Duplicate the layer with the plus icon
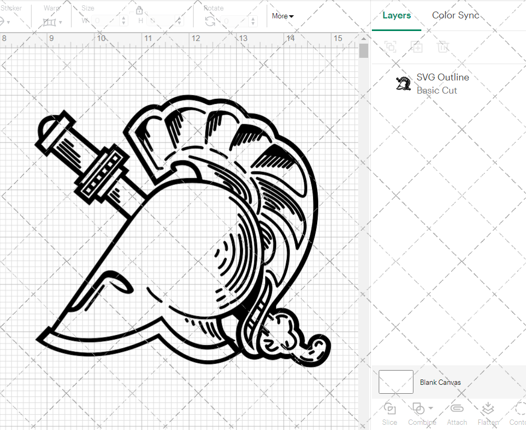526x430 pixels. pos(417,47)
